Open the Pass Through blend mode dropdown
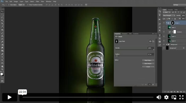 pos(169,15)
